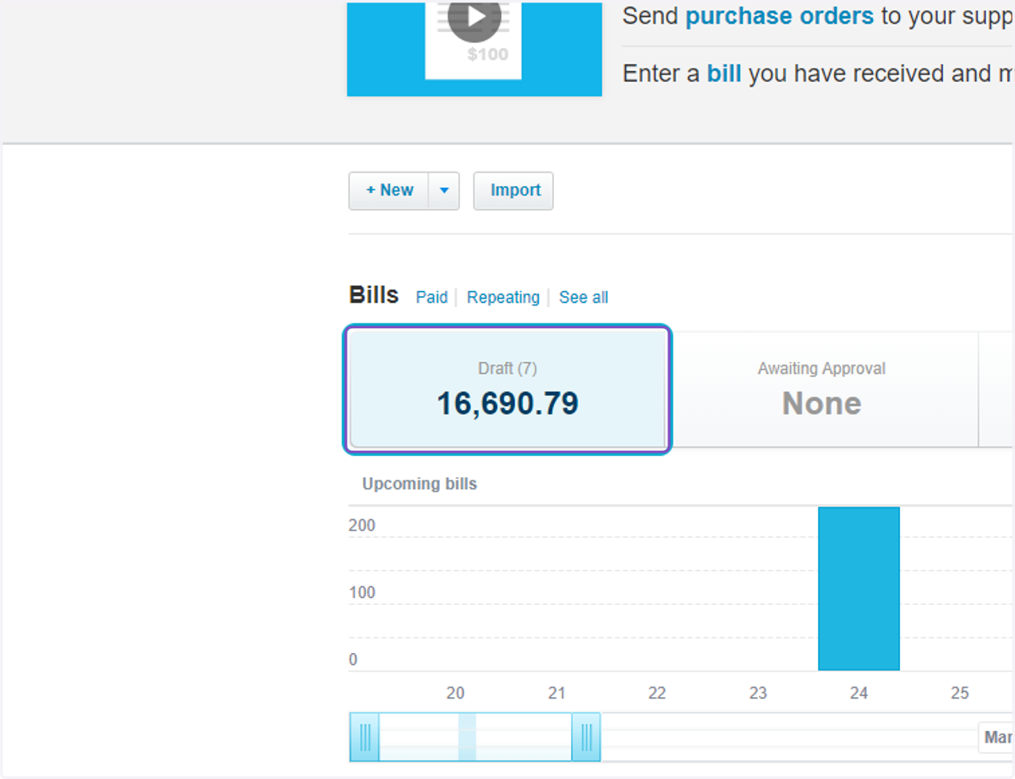Open the purchase orders link
Screen dimensions: 1015x779
[x=779, y=16]
